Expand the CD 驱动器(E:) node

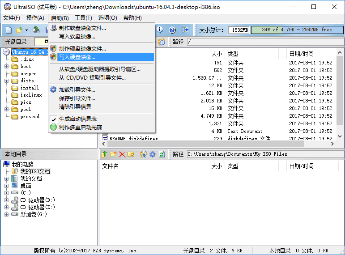(x=6, y=207)
